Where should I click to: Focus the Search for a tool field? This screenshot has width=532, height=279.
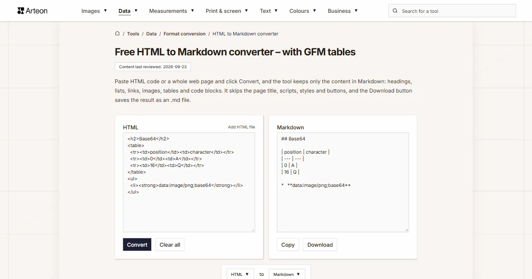coord(452,11)
